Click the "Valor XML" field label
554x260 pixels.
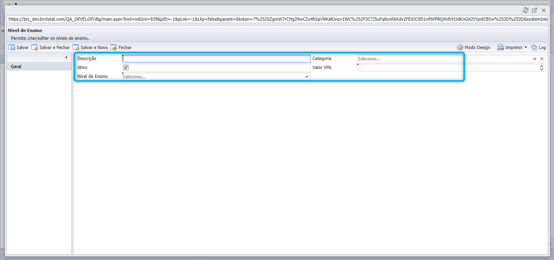[322, 67]
